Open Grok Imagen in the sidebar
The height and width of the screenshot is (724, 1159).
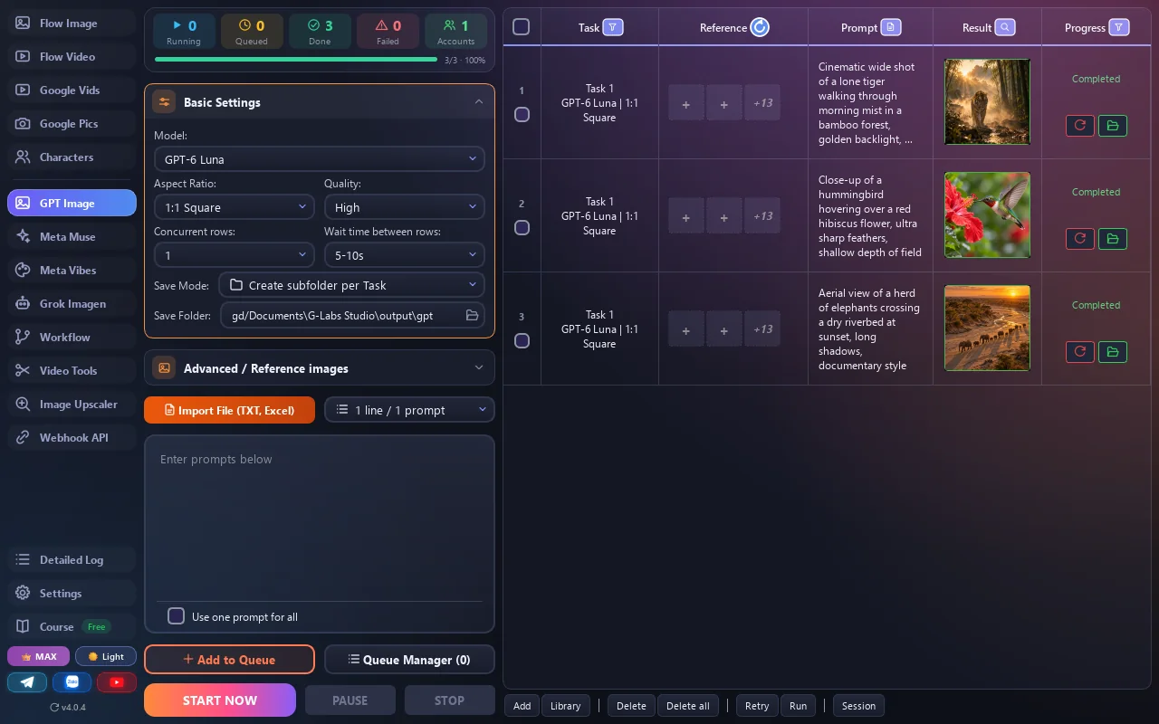72,304
